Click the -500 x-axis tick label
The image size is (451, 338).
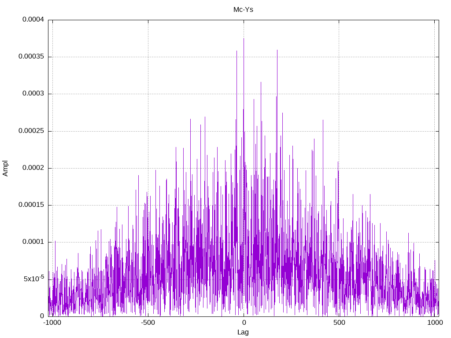[148, 323]
